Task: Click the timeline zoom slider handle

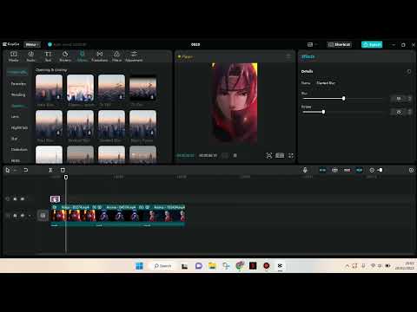Action: tap(381, 170)
